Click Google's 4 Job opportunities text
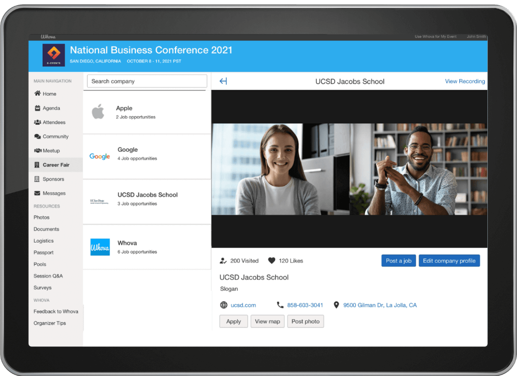 click(x=137, y=158)
